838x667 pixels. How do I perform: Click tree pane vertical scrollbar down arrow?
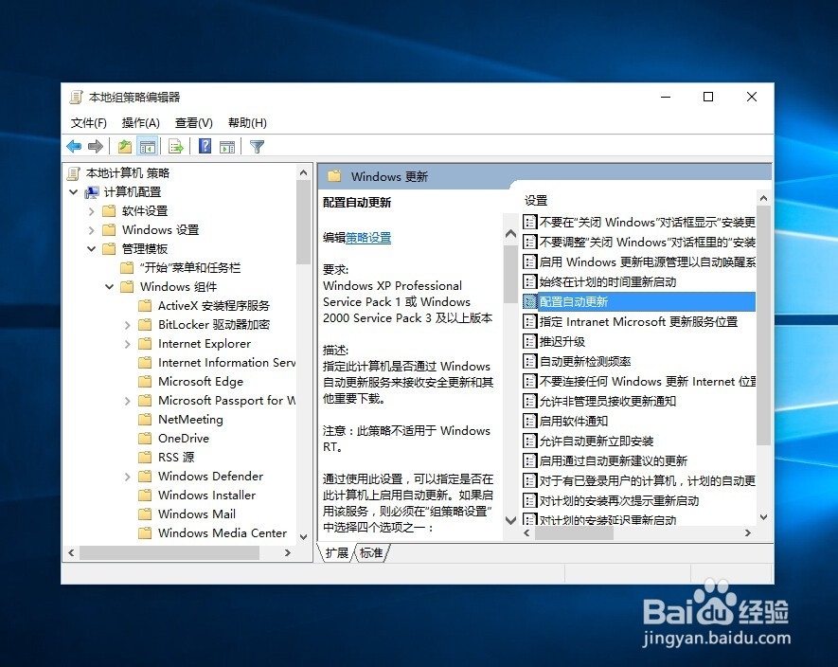(304, 536)
